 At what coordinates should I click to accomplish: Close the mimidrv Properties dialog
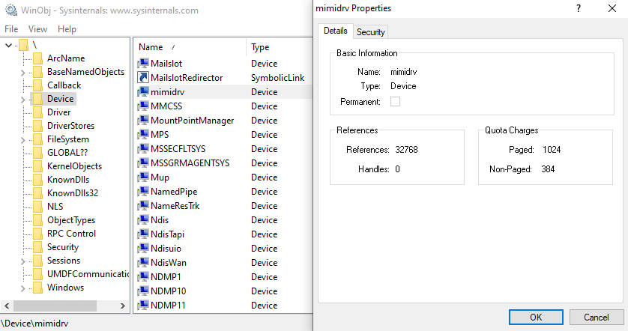pos(612,8)
